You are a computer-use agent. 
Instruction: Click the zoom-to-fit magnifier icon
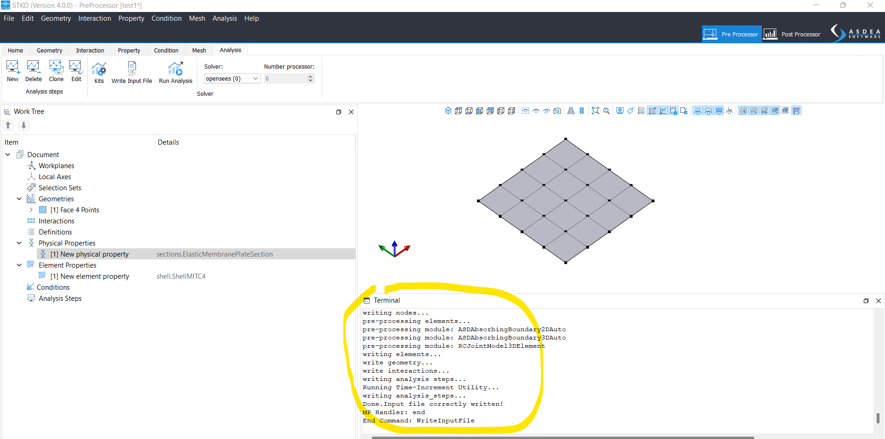596,111
